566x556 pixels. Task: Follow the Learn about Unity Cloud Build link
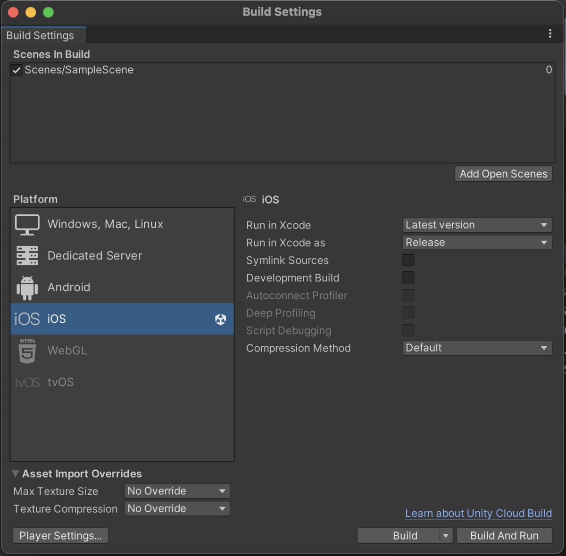pyautogui.click(x=478, y=513)
